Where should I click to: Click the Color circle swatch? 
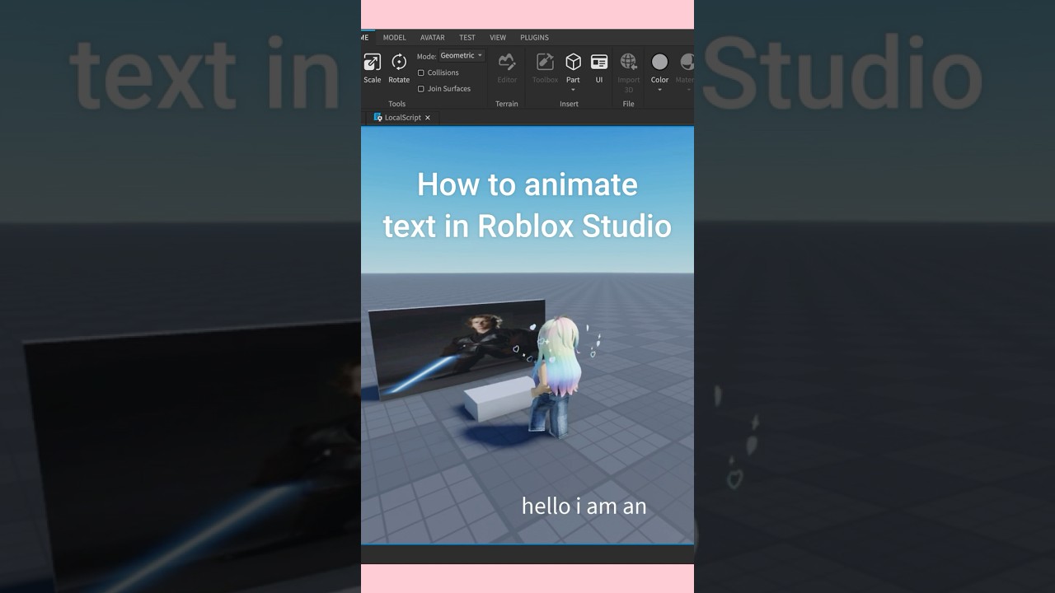pyautogui.click(x=659, y=62)
